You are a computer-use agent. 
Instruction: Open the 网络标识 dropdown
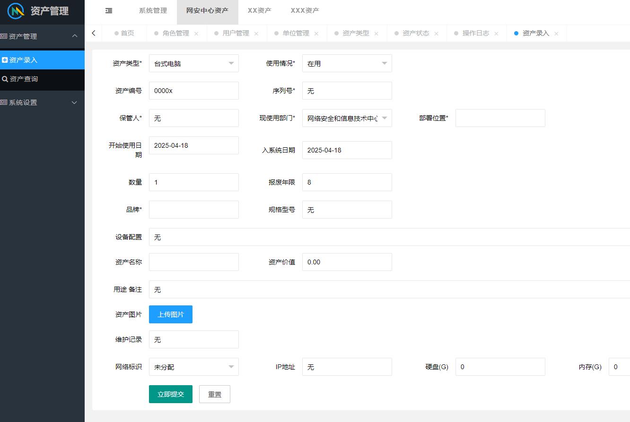(194, 367)
